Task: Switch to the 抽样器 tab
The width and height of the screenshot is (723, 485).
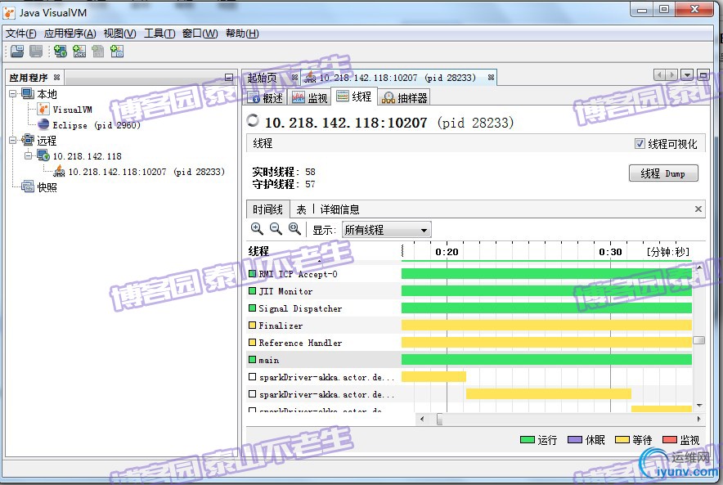Action: pyautogui.click(x=404, y=98)
